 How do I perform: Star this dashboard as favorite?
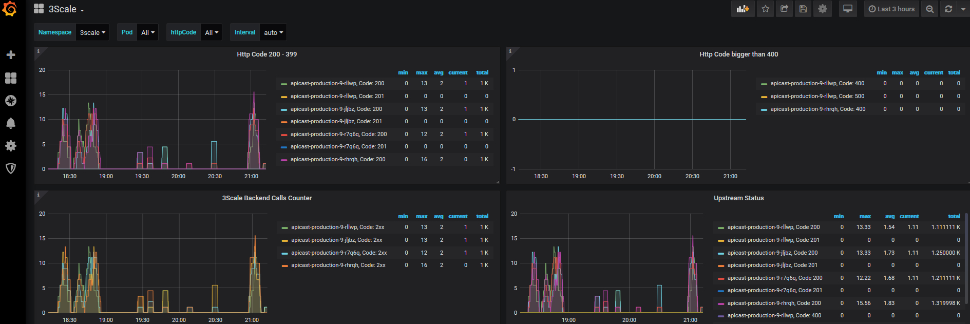click(x=765, y=9)
